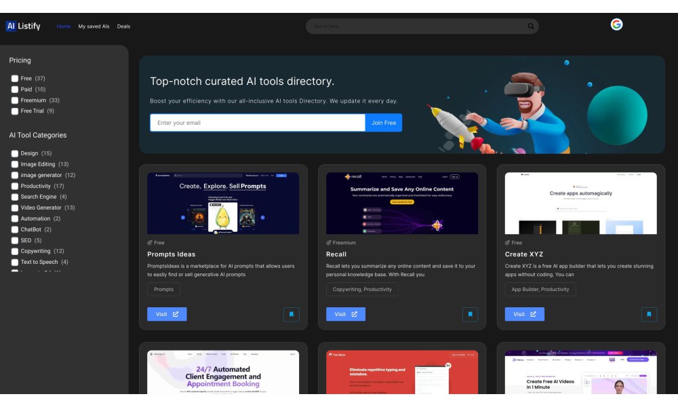
Task: Click the search magnifier icon
Action: coord(531,26)
